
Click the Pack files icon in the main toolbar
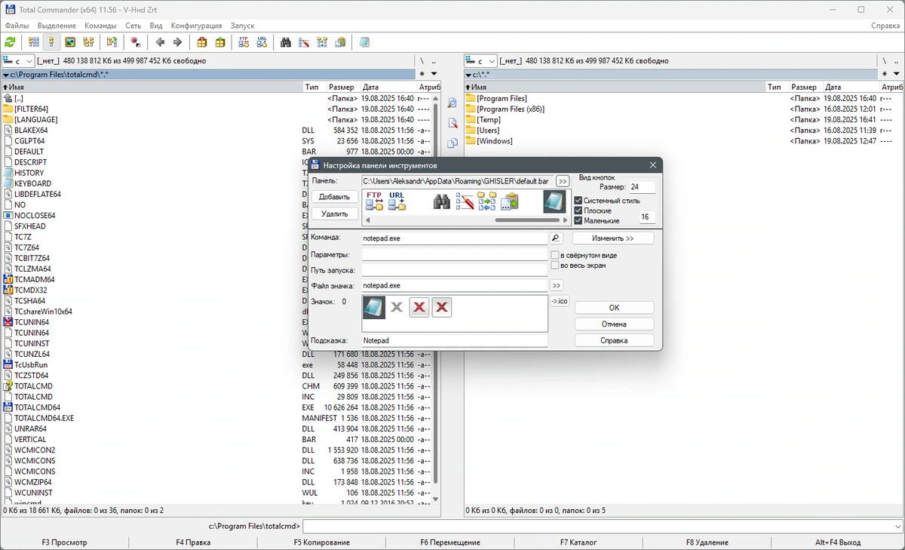(x=202, y=42)
